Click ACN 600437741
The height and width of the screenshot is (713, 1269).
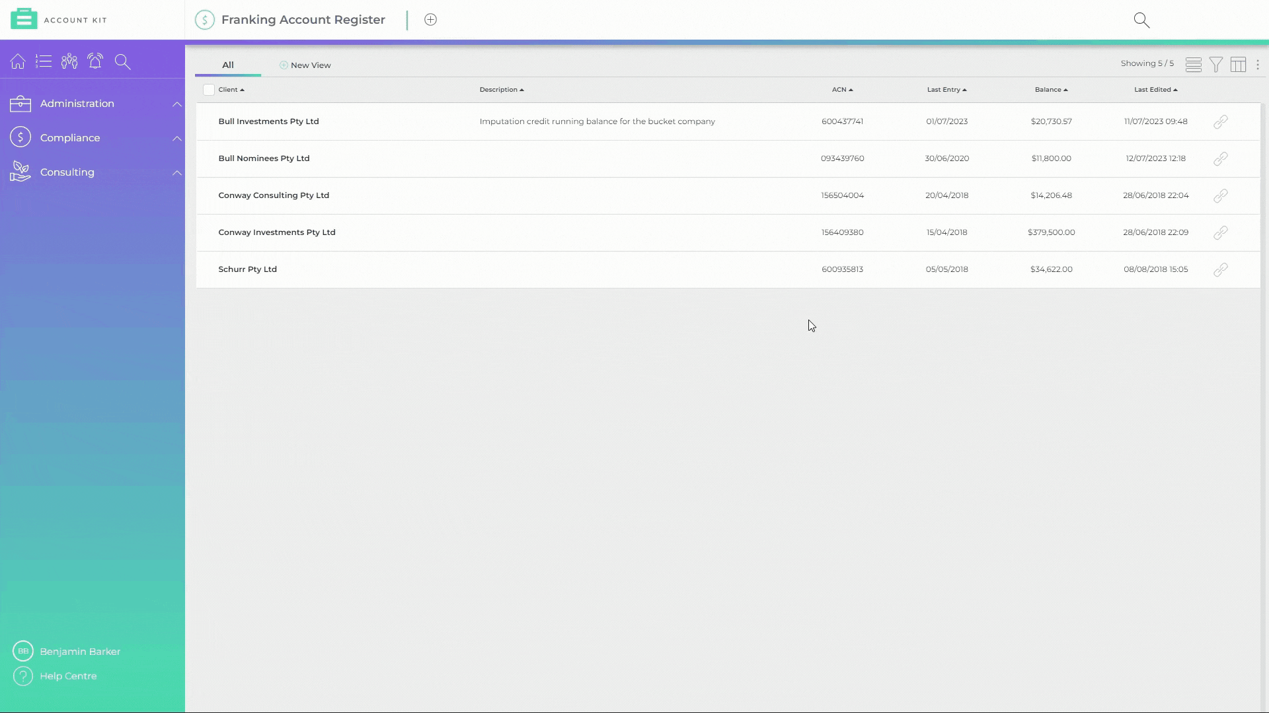pos(842,121)
